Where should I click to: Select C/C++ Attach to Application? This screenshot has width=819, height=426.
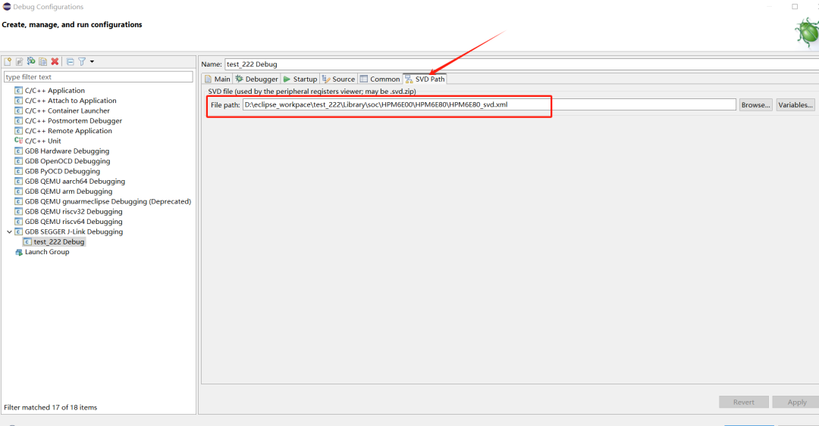coord(71,101)
